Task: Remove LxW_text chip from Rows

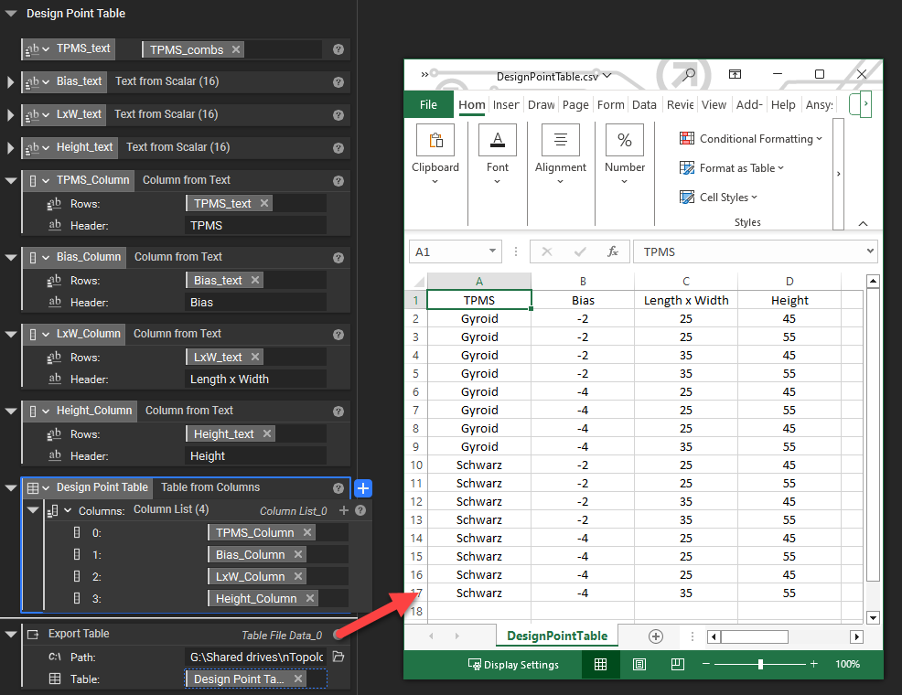Action: coord(255,357)
